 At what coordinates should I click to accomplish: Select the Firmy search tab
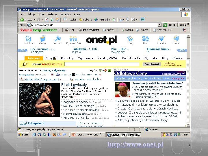point(51,58)
